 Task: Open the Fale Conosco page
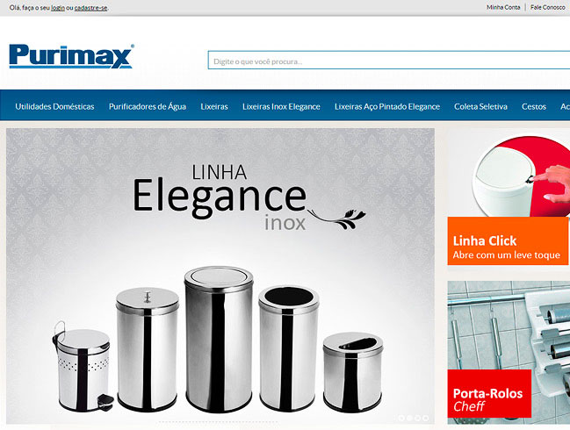(547, 7)
